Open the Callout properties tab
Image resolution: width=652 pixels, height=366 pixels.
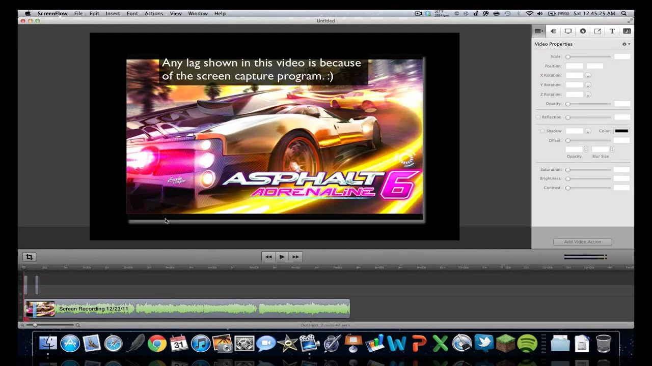(583, 31)
